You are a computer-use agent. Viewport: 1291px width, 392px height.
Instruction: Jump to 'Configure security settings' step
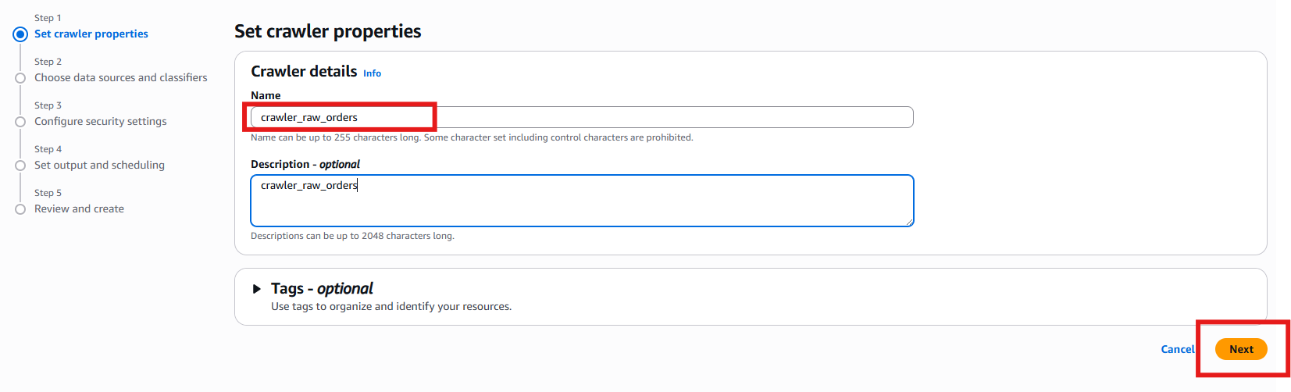click(101, 122)
